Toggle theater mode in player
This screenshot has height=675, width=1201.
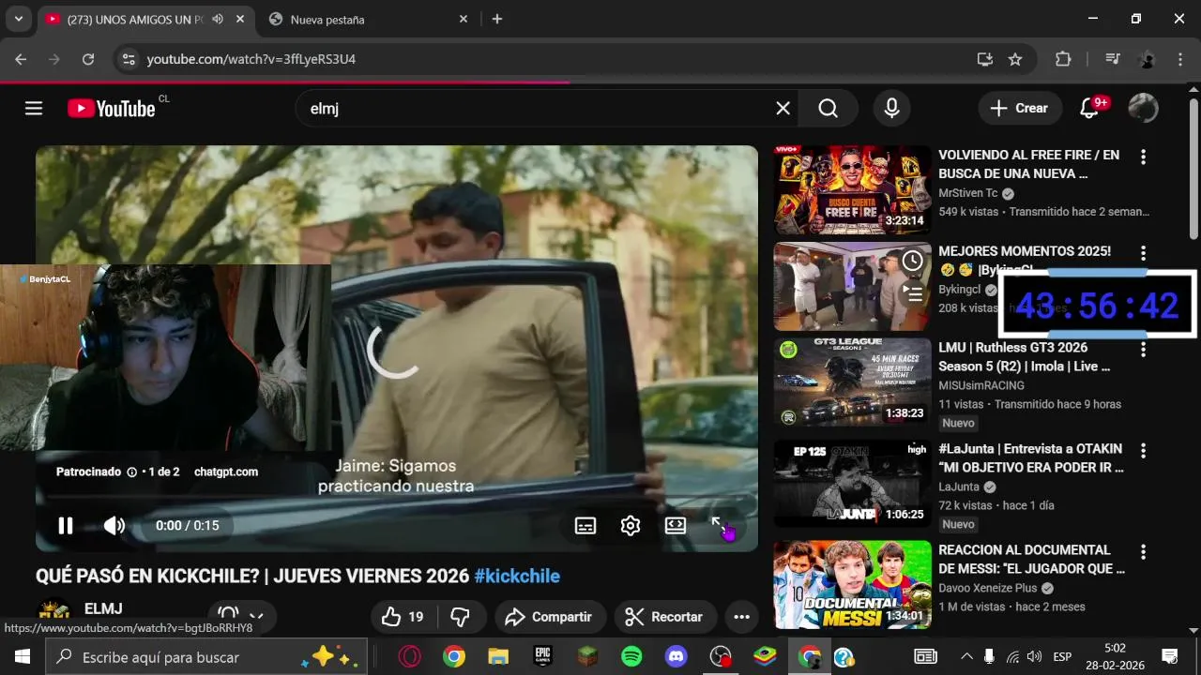tap(676, 526)
